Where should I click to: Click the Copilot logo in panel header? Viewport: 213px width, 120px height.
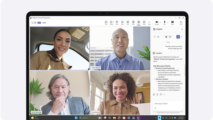pyautogui.click(x=154, y=29)
